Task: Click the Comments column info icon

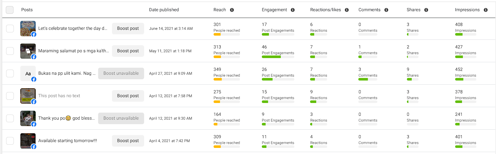Action: [x=386, y=10]
